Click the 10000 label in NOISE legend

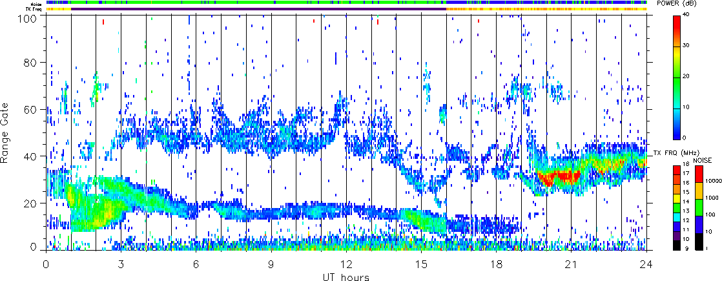point(714,181)
